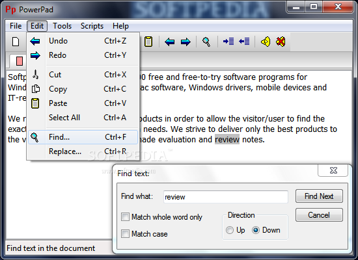This screenshot has width=358, height=260.
Task: Open the Tools menu
Action: click(x=62, y=26)
